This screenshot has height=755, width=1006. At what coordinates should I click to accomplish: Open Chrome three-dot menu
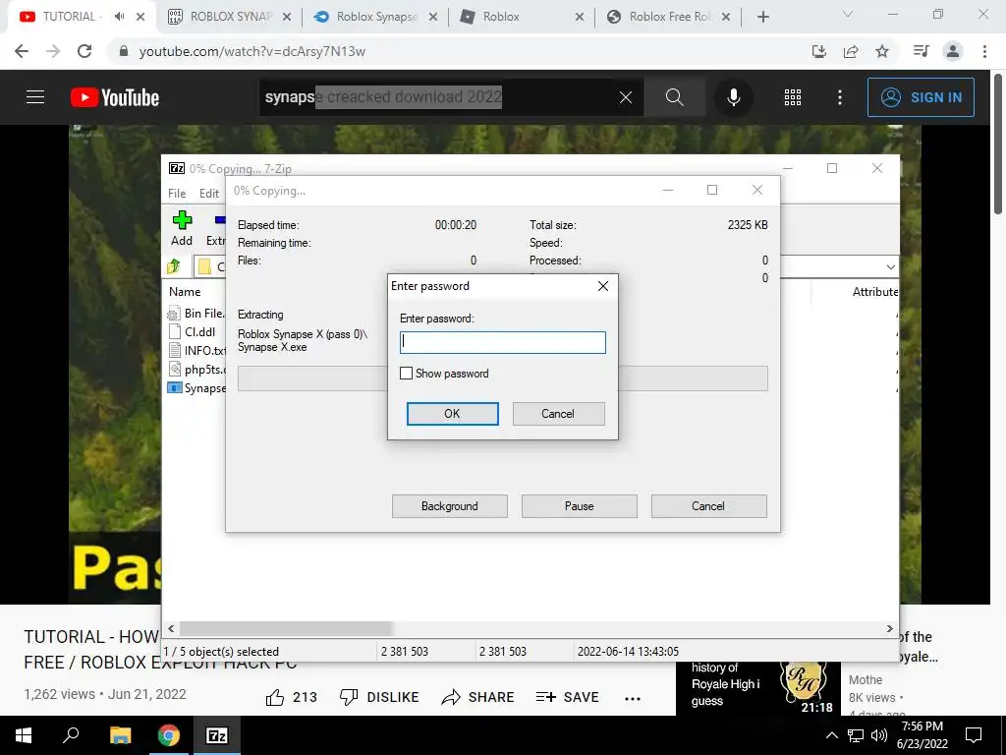(x=984, y=51)
